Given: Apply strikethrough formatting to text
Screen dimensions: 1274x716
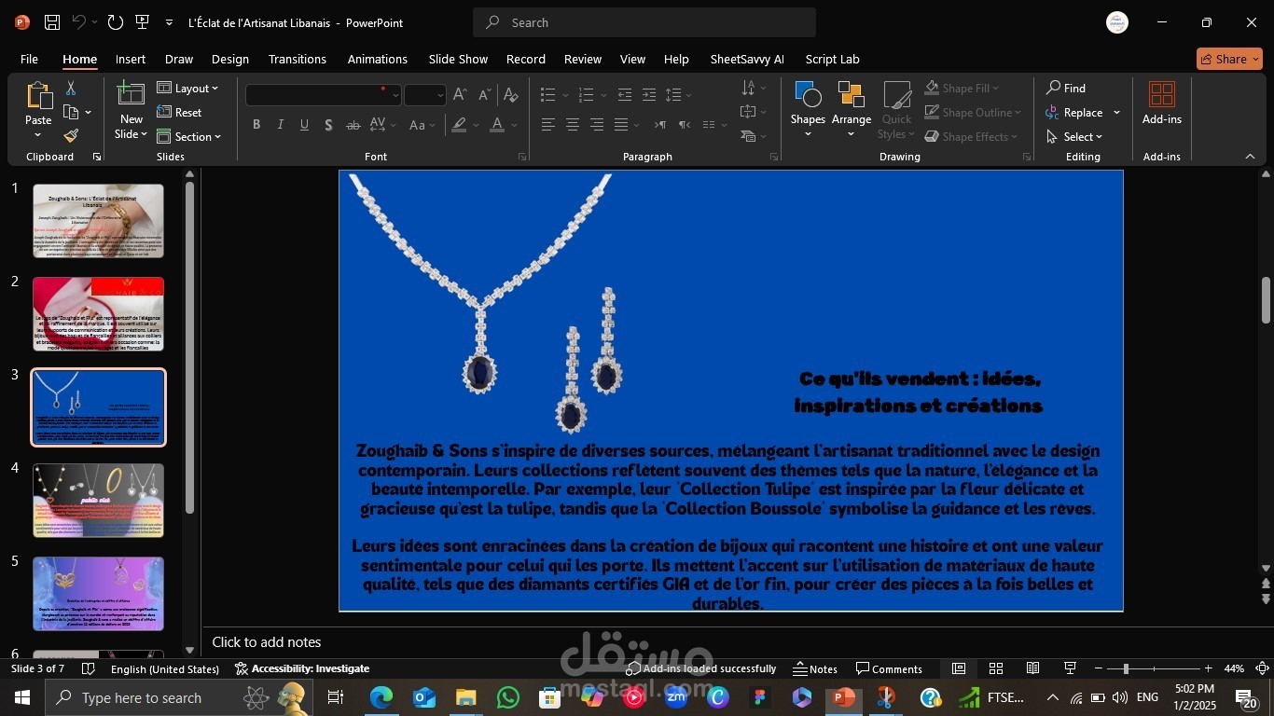Looking at the screenshot, I should tap(353, 125).
